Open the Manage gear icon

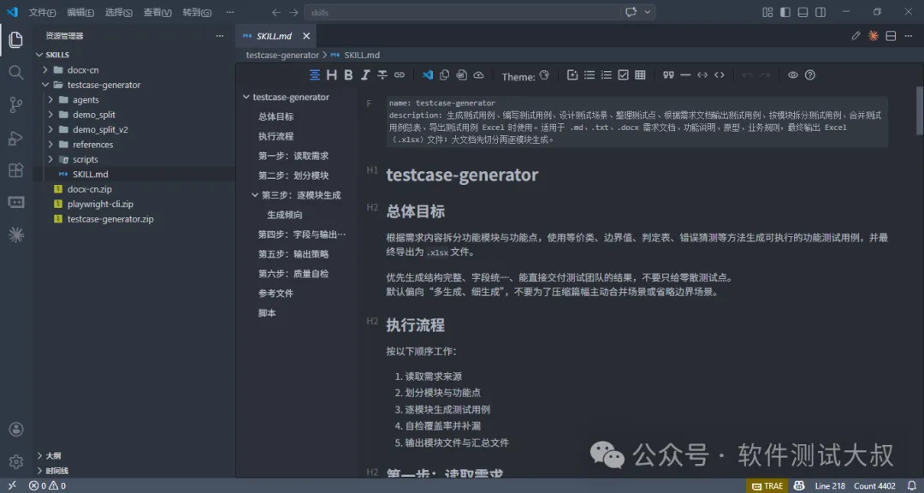[16, 461]
